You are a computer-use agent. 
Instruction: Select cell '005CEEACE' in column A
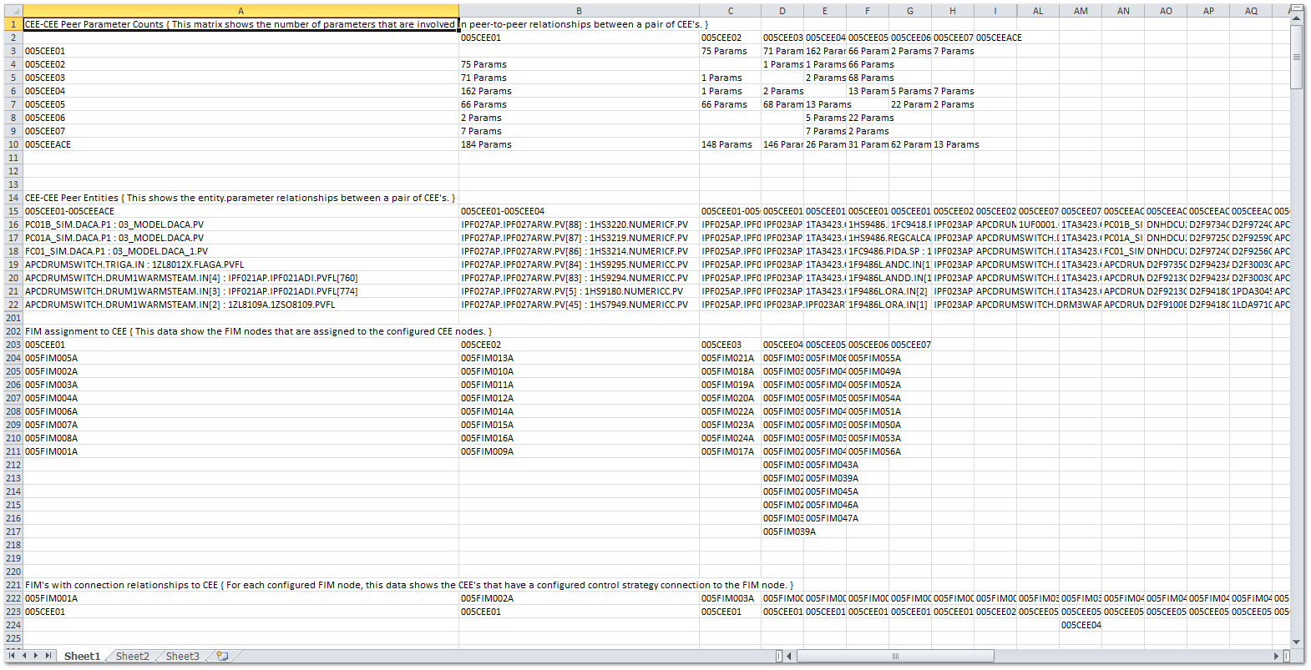tap(240, 144)
